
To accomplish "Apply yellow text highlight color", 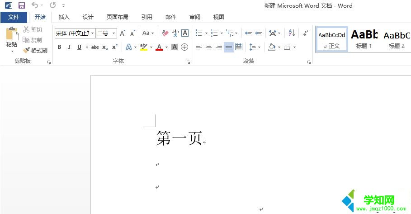I will pos(144,47).
